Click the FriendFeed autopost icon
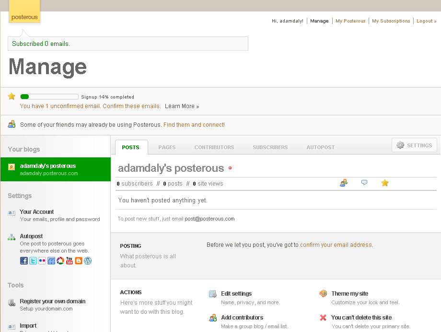This screenshot has width=441, height=332. click(x=51, y=261)
